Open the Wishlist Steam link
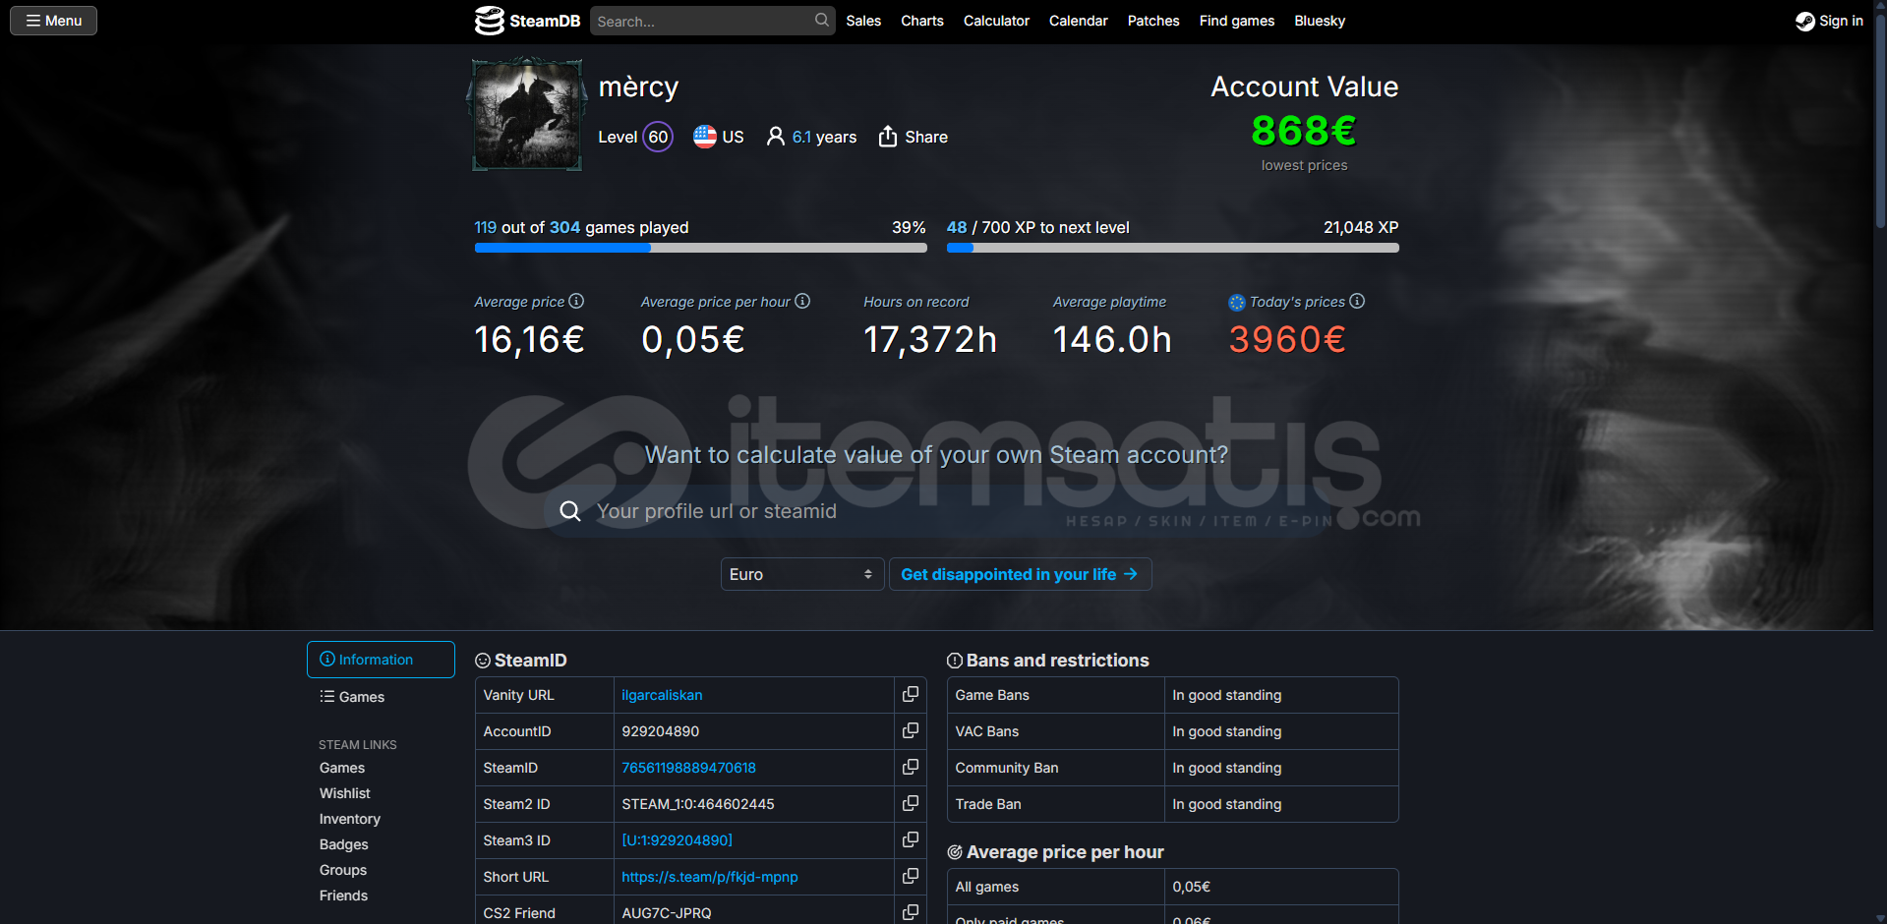The width and height of the screenshot is (1887, 924). 345,793
